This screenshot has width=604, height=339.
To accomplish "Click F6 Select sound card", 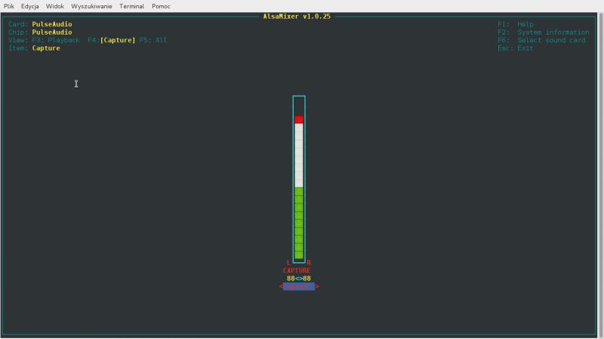I will (x=541, y=40).
